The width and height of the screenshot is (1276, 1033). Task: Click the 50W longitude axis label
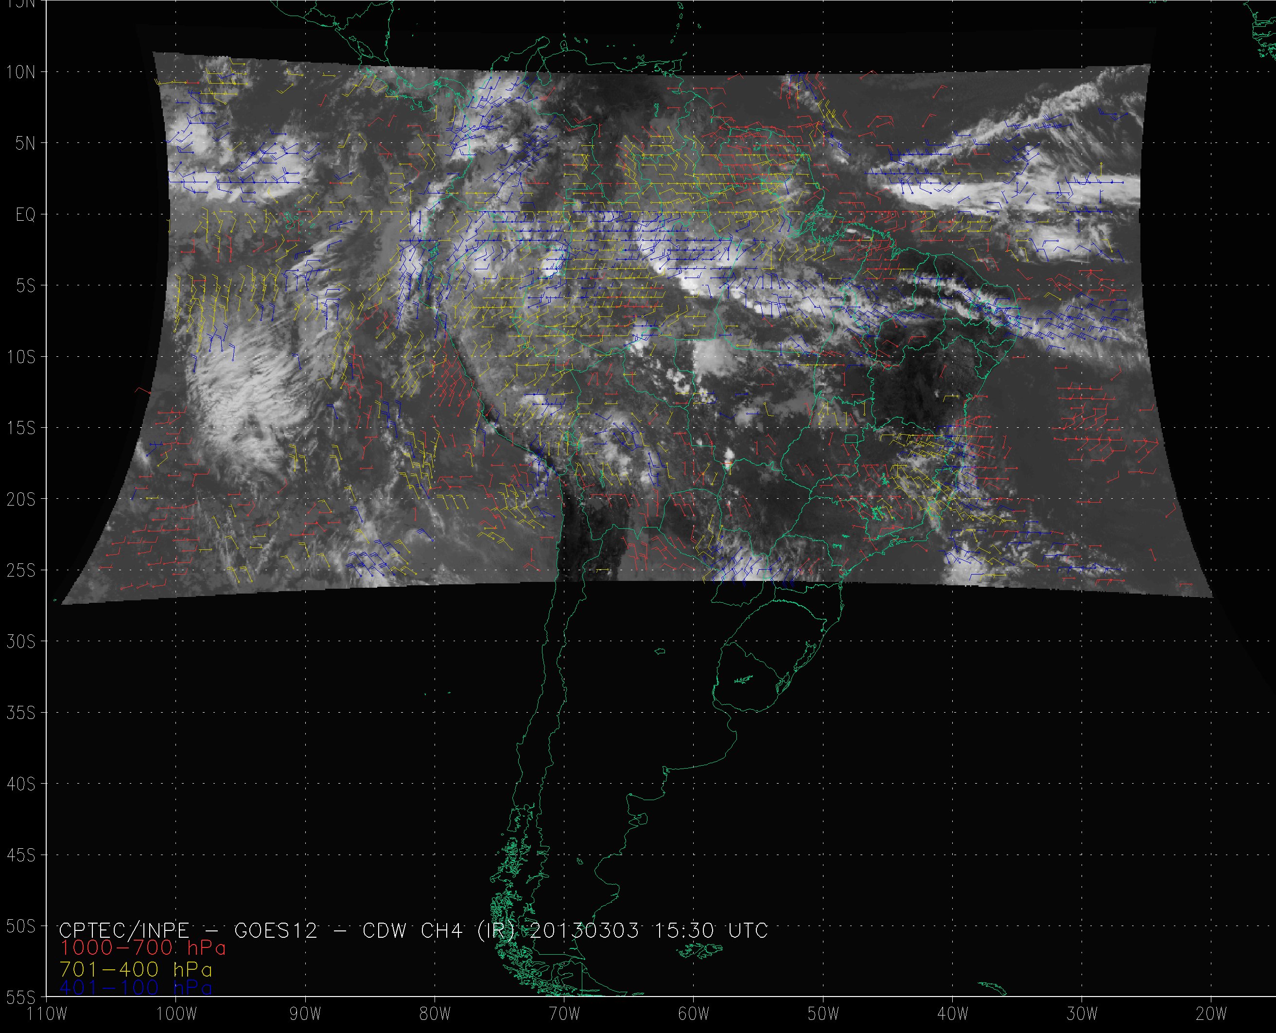[x=823, y=1014]
